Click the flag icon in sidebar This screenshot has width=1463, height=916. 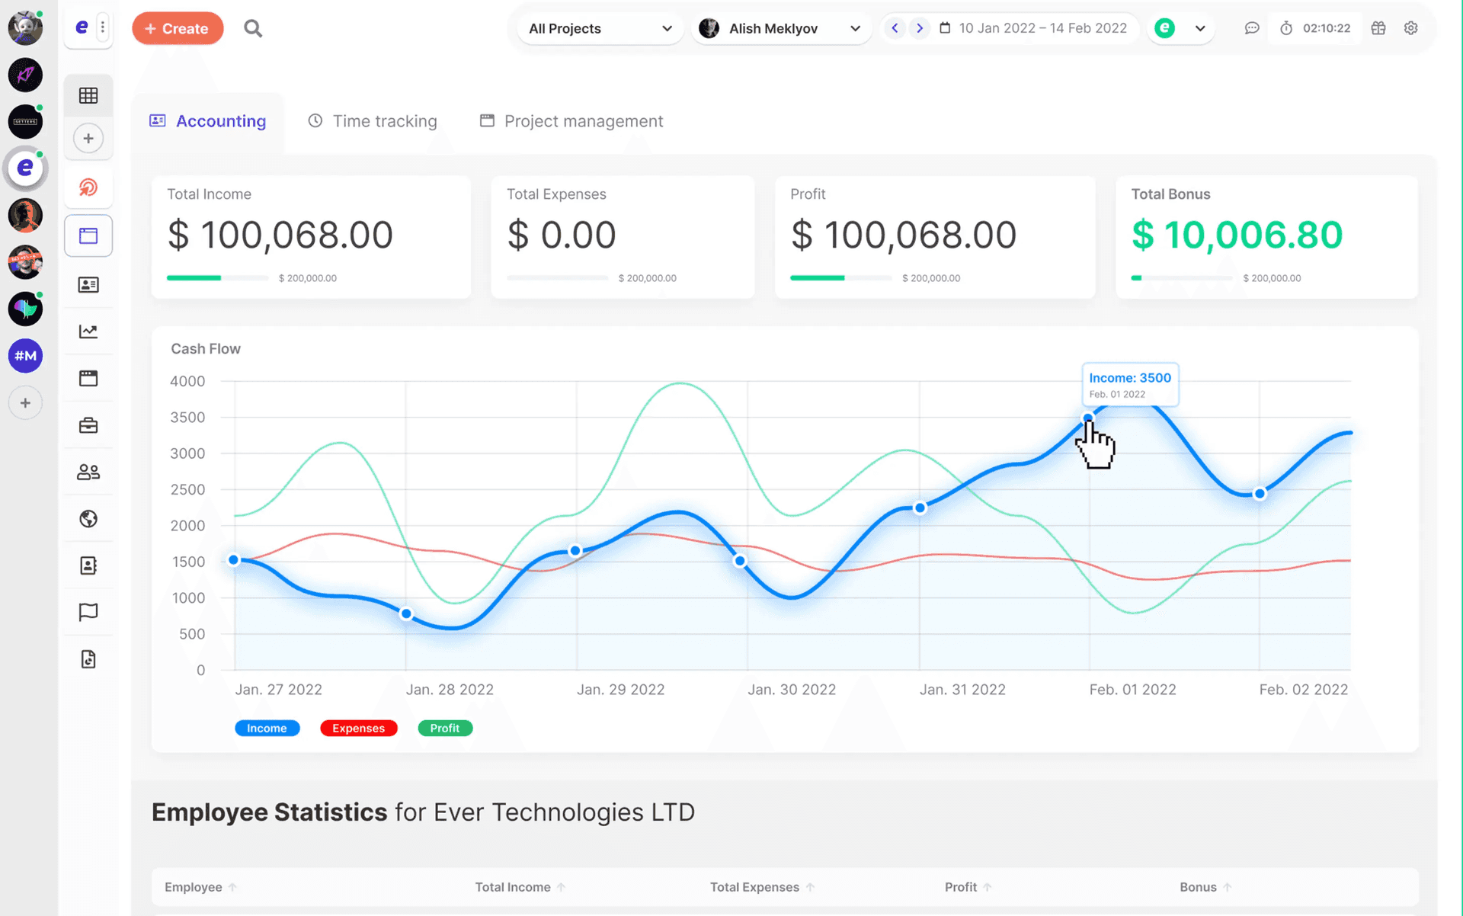point(88,612)
